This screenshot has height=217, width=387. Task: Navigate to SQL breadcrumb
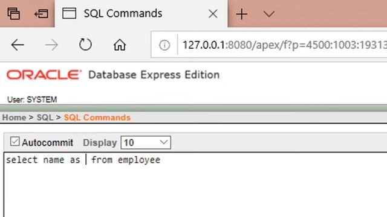point(45,118)
